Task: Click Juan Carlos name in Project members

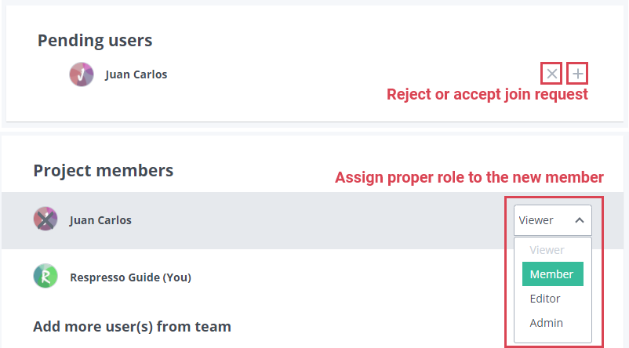Action: pyautogui.click(x=100, y=220)
